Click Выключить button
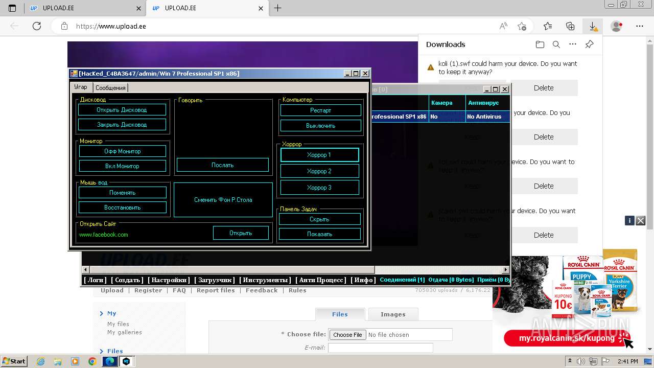 tap(320, 126)
